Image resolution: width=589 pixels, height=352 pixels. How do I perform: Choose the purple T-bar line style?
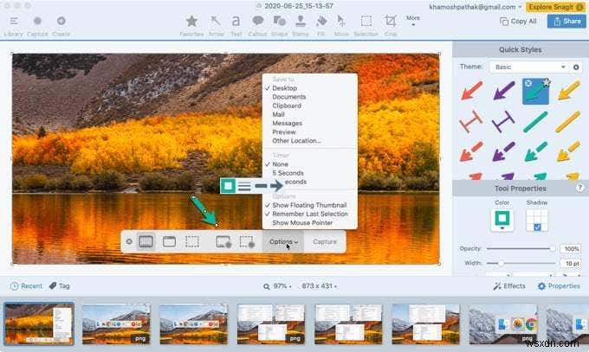coord(503,122)
